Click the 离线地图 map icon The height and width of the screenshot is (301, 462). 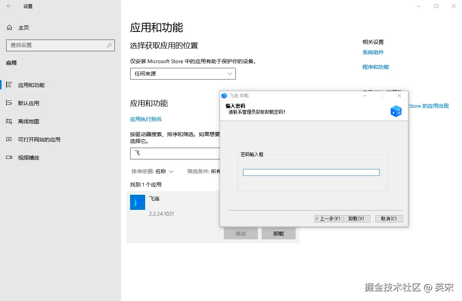9,121
